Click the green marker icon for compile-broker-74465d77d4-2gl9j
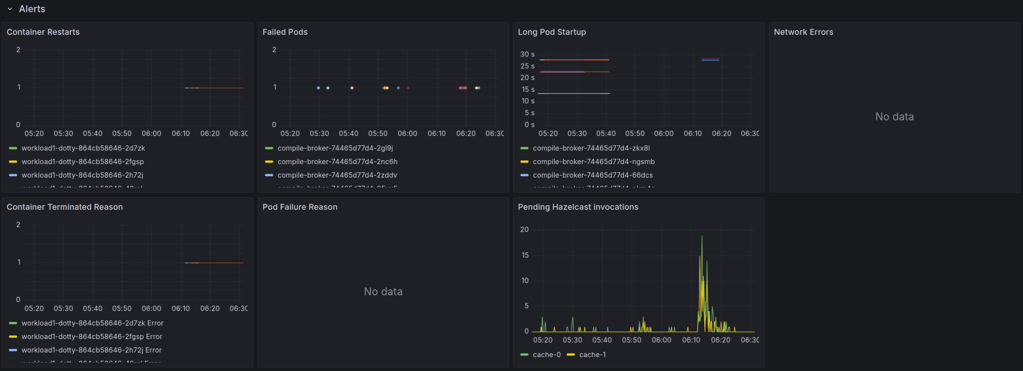The height and width of the screenshot is (371, 1023). (269, 148)
